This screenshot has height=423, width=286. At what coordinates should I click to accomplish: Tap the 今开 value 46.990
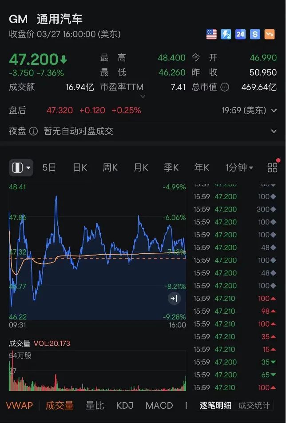(x=263, y=58)
